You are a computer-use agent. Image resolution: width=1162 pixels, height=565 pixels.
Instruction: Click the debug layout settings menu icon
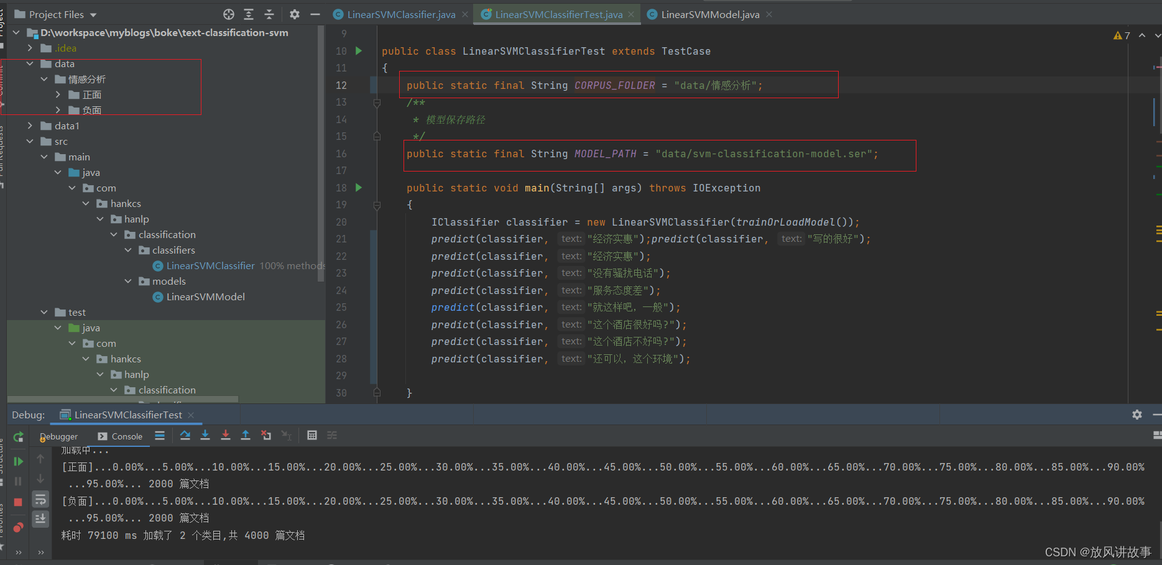coord(1156,435)
